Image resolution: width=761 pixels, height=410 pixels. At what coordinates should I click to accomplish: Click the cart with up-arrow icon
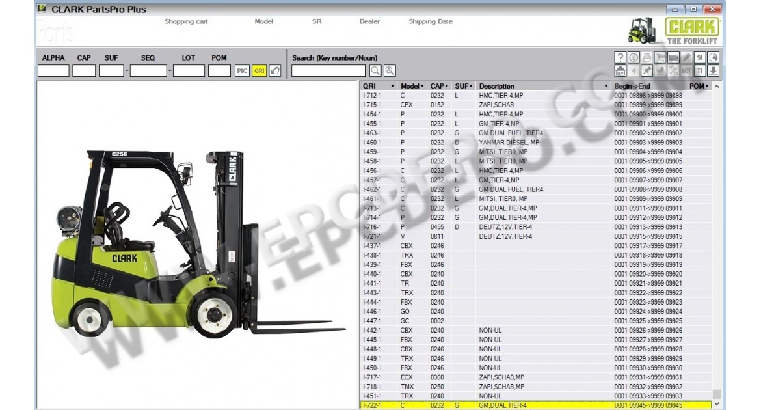[660, 70]
